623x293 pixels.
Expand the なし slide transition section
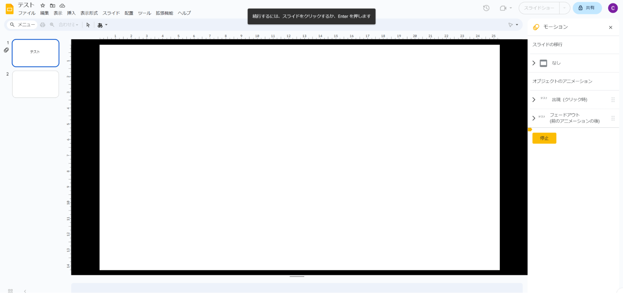click(x=534, y=63)
